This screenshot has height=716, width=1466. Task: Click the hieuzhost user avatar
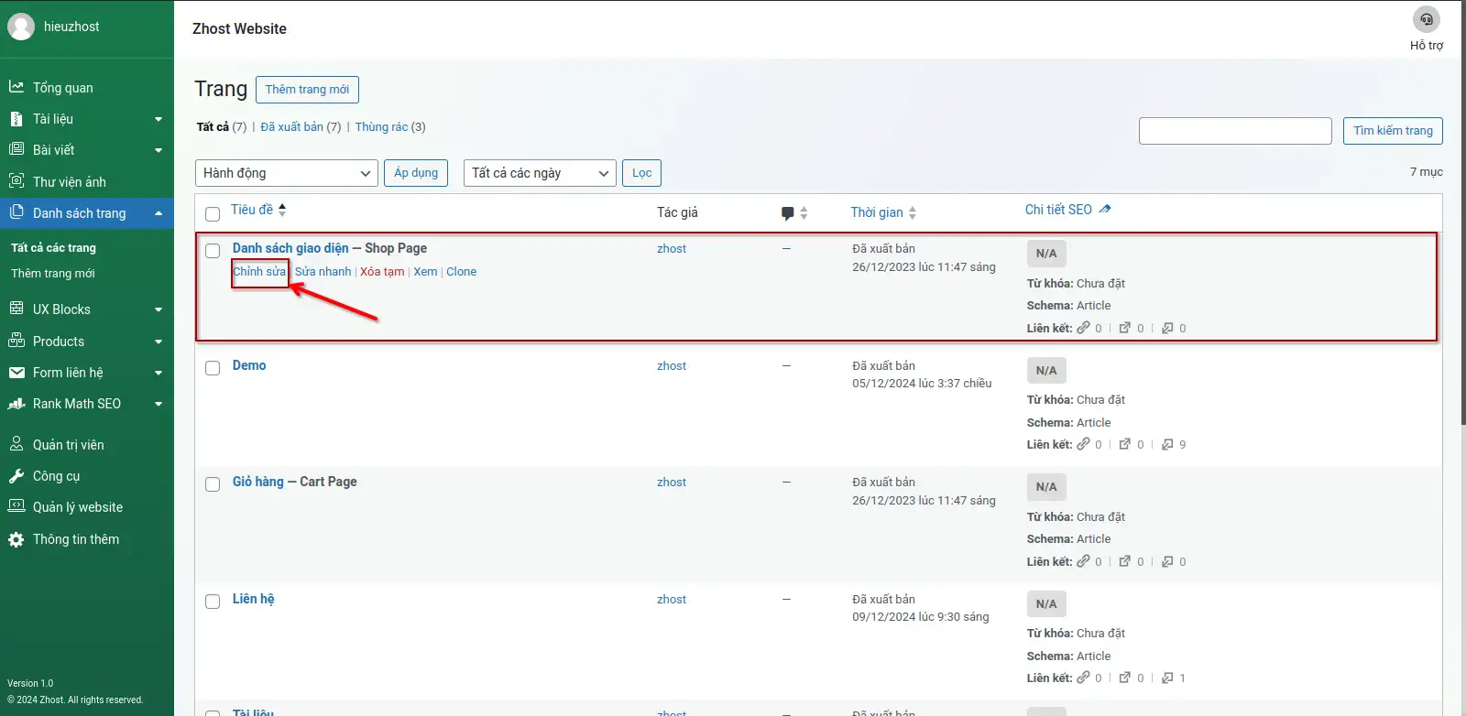[21, 27]
